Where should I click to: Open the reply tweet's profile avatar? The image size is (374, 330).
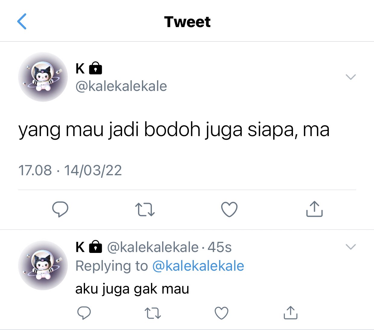click(x=43, y=265)
